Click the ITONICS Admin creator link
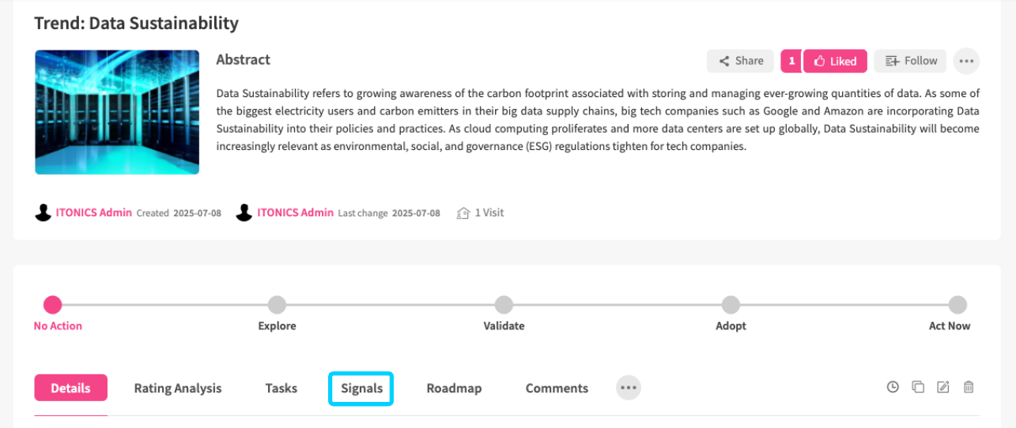 (93, 212)
